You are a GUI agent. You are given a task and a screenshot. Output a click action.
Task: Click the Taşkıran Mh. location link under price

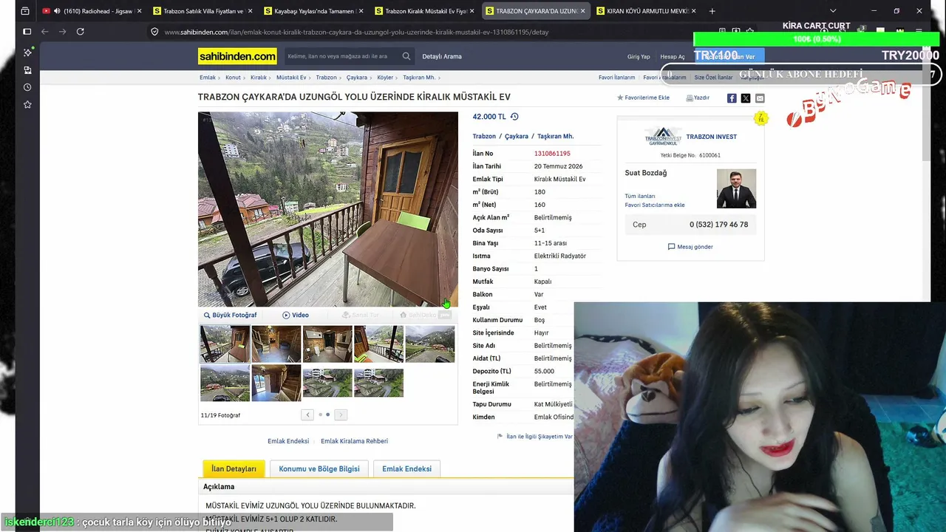[x=555, y=137]
